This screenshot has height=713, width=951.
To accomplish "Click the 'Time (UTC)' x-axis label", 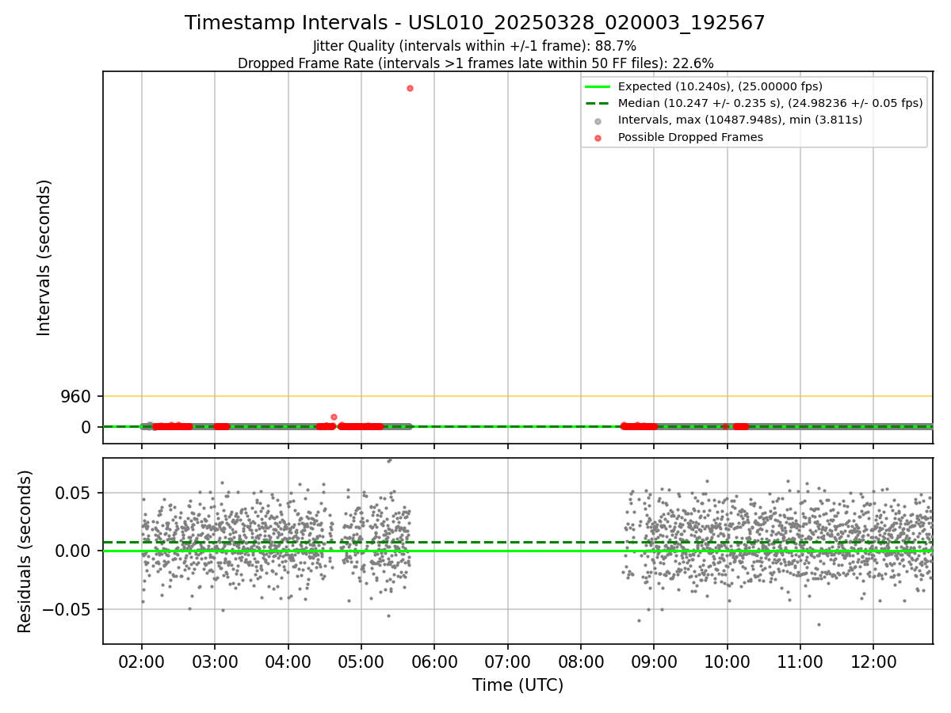I will click(x=518, y=685).
